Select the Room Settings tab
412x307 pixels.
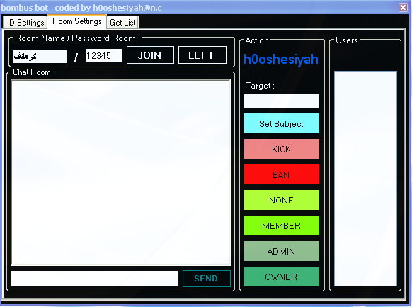tap(77, 21)
